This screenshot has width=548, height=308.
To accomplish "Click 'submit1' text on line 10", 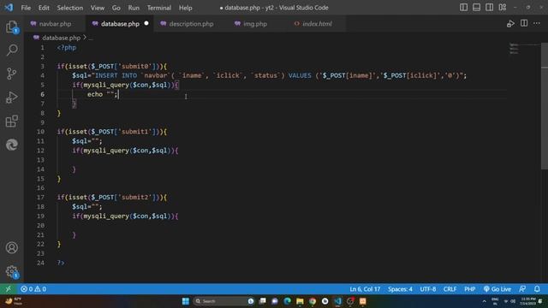I will (135, 132).
